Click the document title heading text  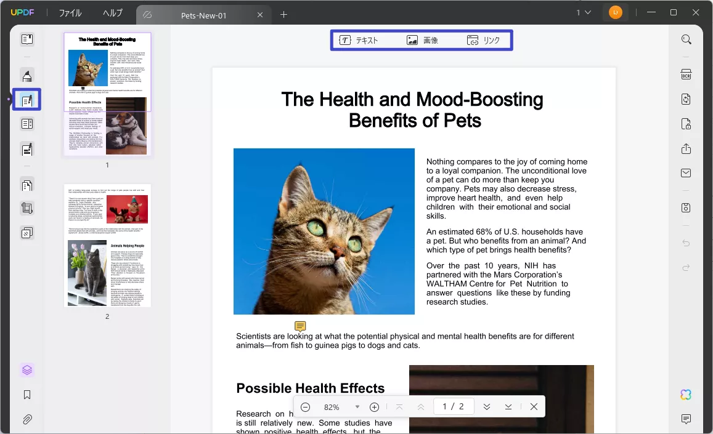coord(412,110)
